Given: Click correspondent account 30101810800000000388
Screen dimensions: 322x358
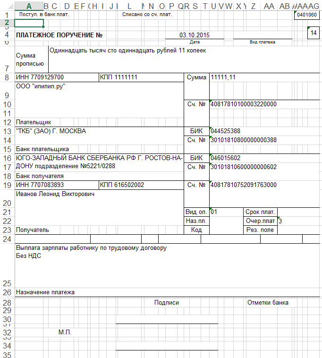Looking at the screenshot, I should (244, 140).
